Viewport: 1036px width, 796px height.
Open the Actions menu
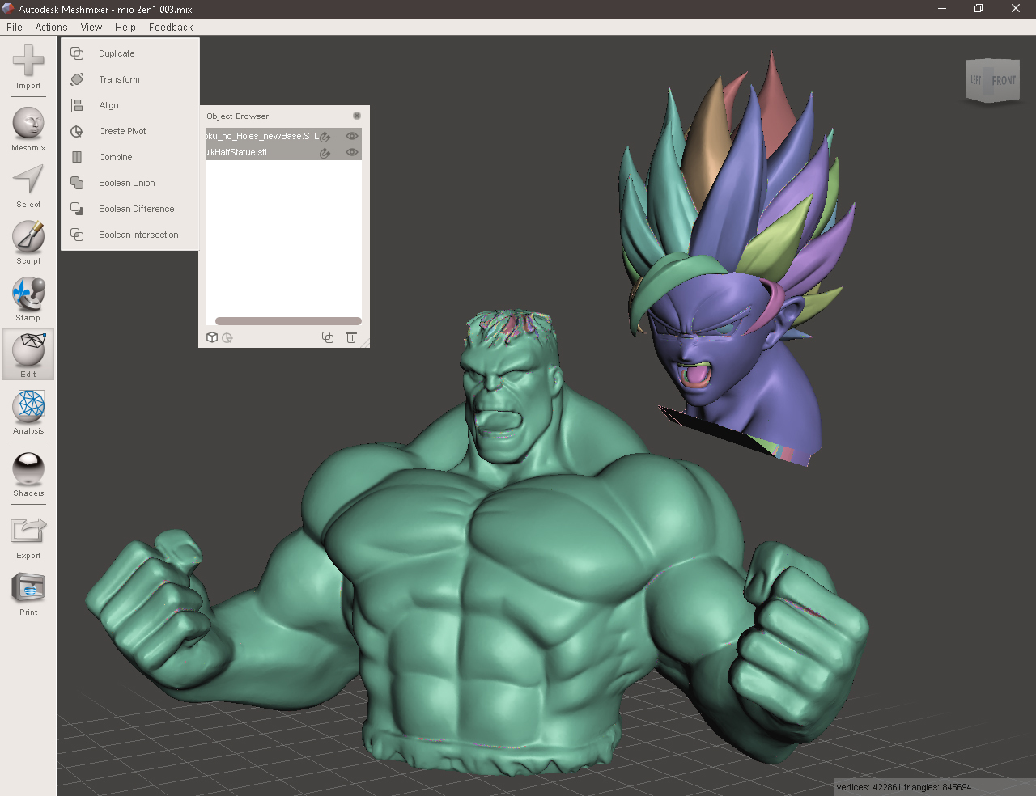(51, 27)
